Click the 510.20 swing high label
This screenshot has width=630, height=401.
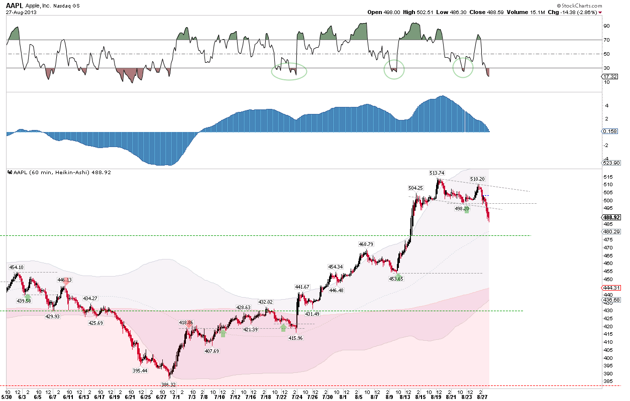pyautogui.click(x=477, y=179)
